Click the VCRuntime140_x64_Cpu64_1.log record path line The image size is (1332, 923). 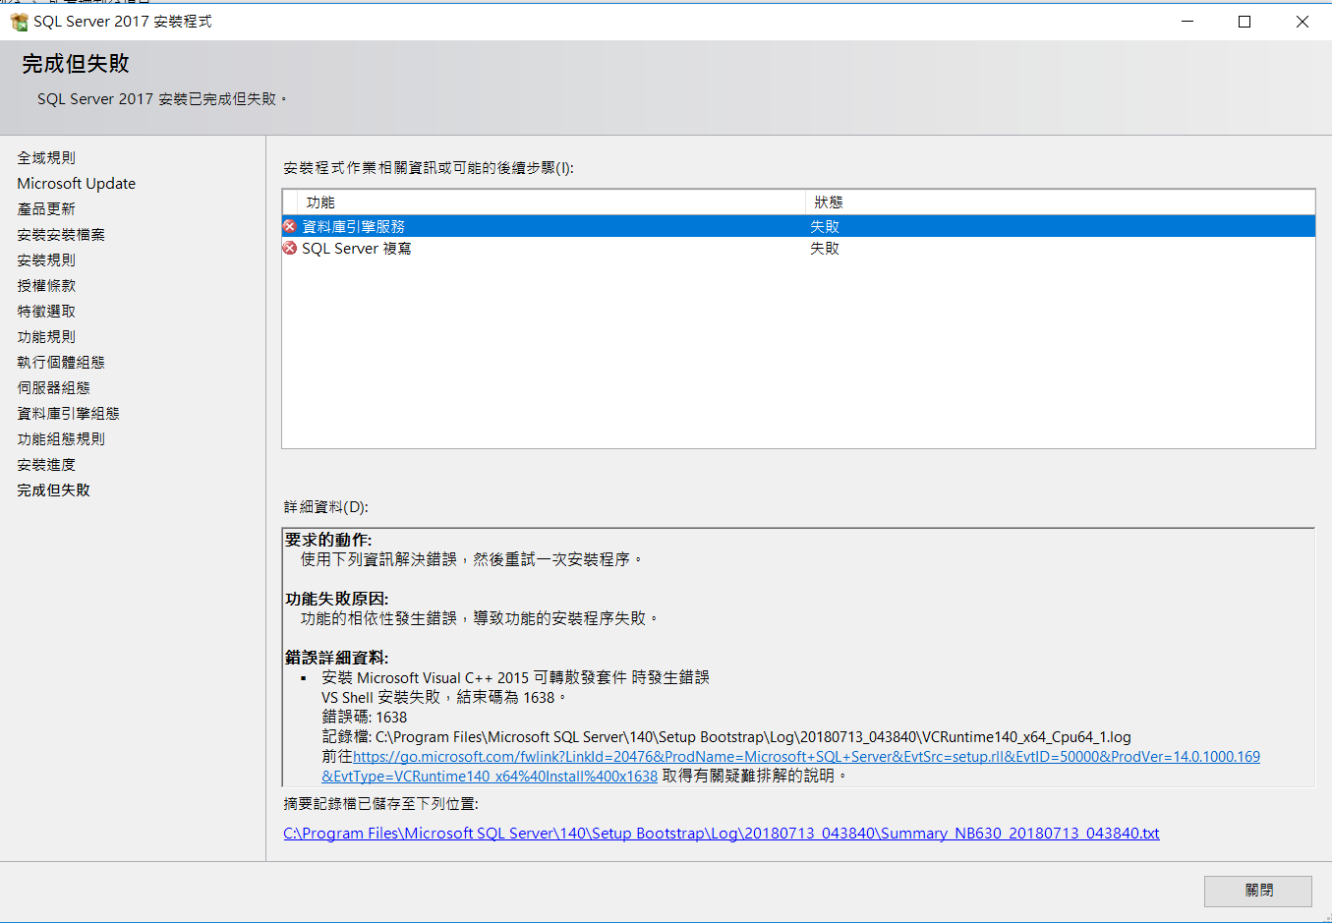[x=726, y=736]
